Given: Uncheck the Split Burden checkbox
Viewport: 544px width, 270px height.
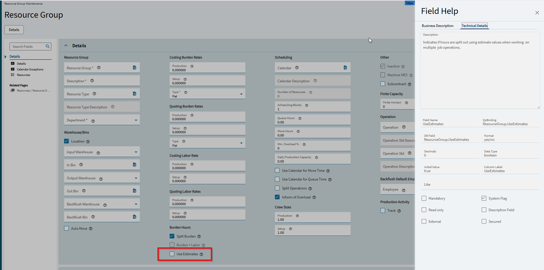Looking at the screenshot, I should [x=172, y=236].
